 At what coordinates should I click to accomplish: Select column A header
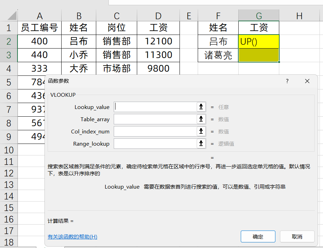click(x=40, y=16)
